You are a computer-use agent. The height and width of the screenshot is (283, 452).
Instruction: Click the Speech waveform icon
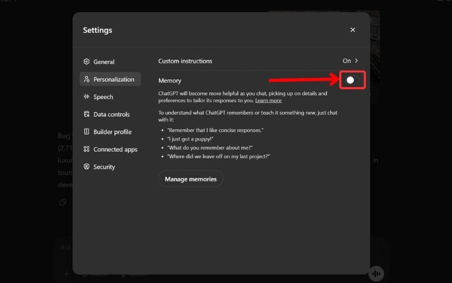click(87, 97)
